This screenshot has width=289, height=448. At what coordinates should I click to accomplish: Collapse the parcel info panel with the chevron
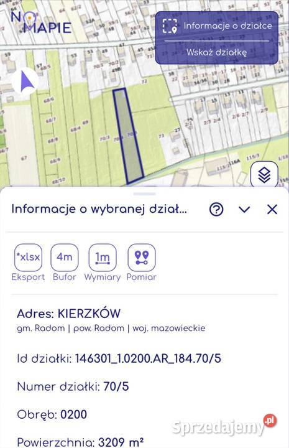point(244,210)
